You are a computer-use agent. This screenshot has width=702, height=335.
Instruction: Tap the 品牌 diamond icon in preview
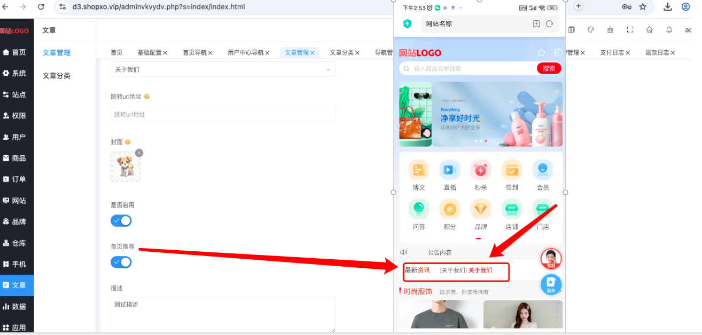481,209
